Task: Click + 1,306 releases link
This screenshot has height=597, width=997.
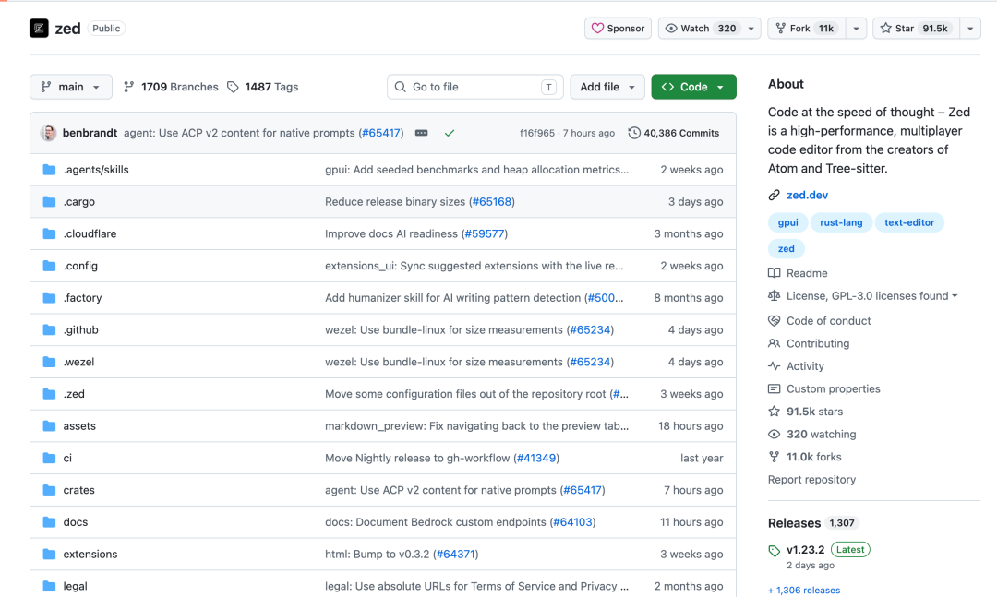Action: [x=804, y=591]
